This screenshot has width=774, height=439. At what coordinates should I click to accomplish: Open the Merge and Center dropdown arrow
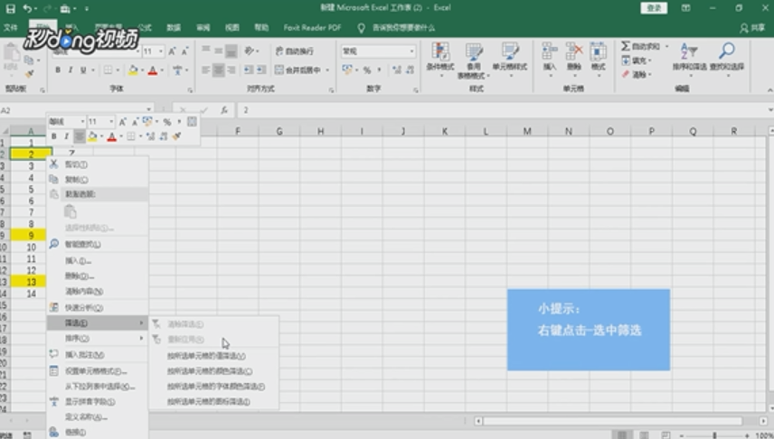pos(327,70)
